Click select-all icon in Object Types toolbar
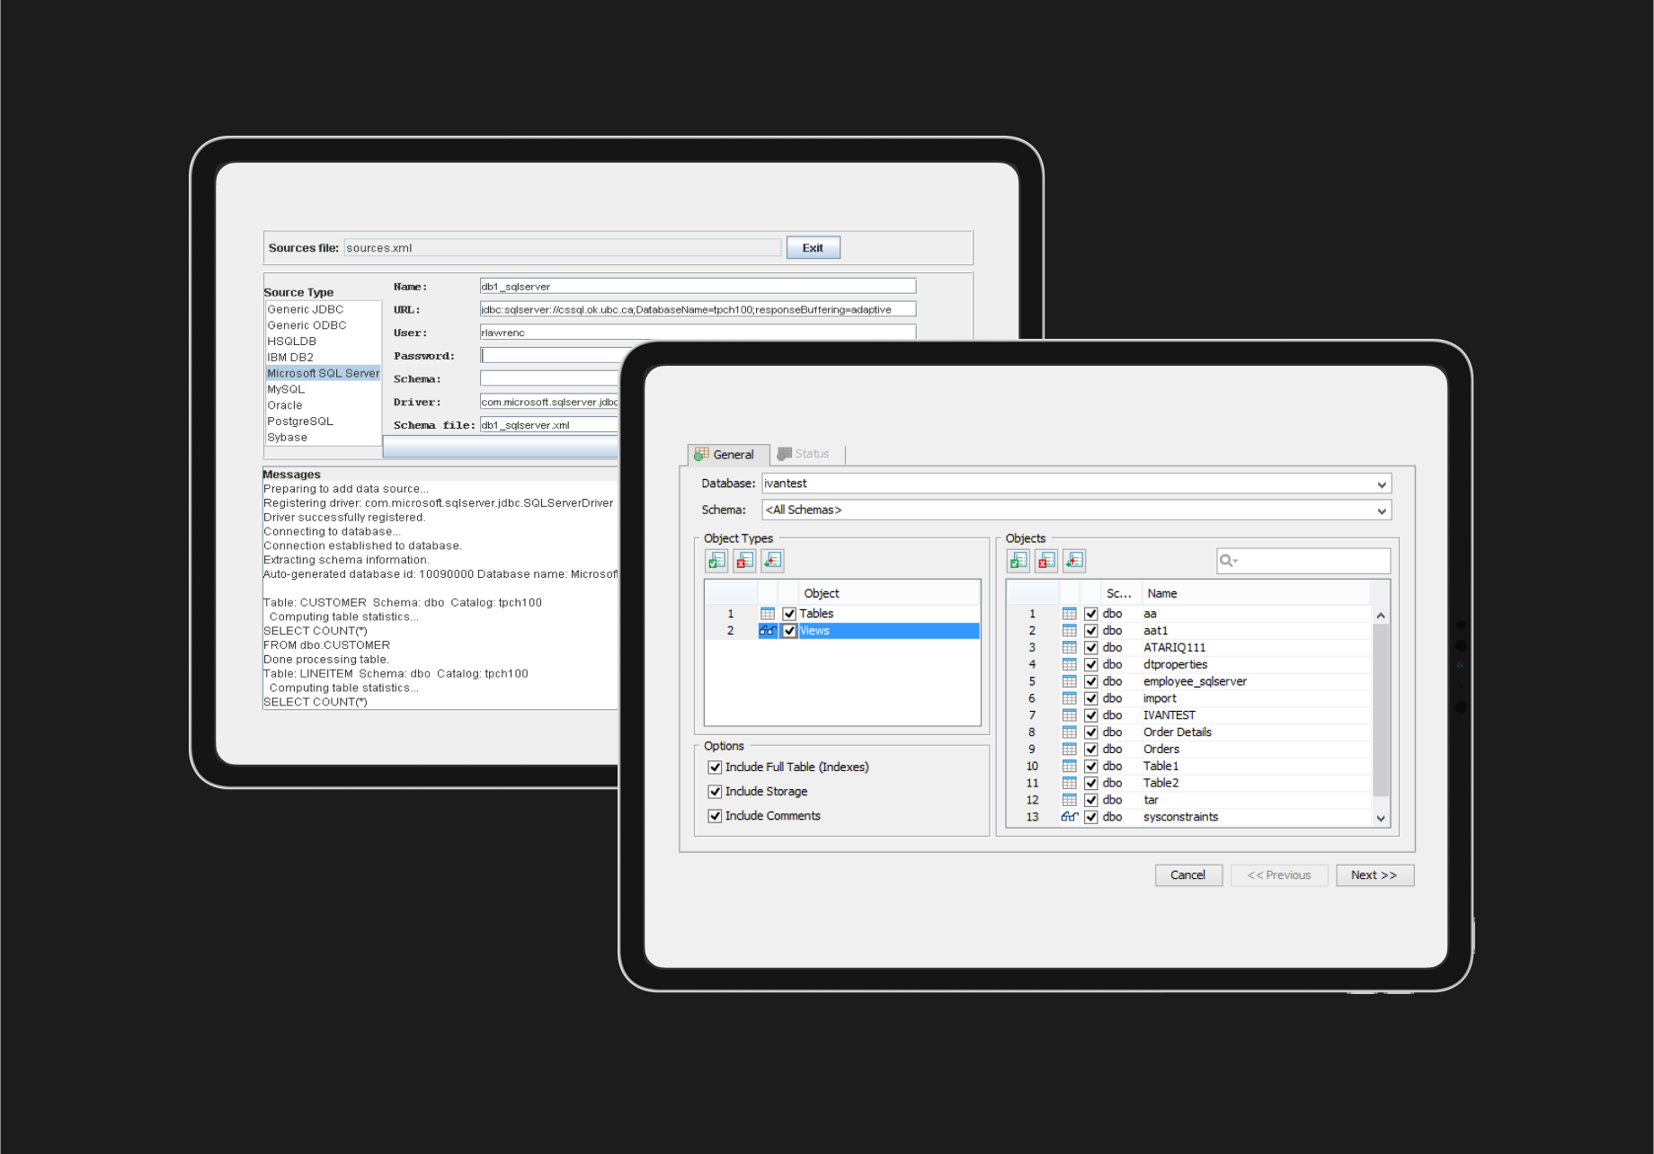 [716, 561]
